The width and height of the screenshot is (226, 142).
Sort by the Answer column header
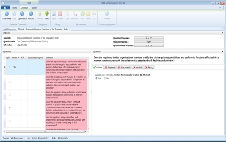(x=15, y=57)
